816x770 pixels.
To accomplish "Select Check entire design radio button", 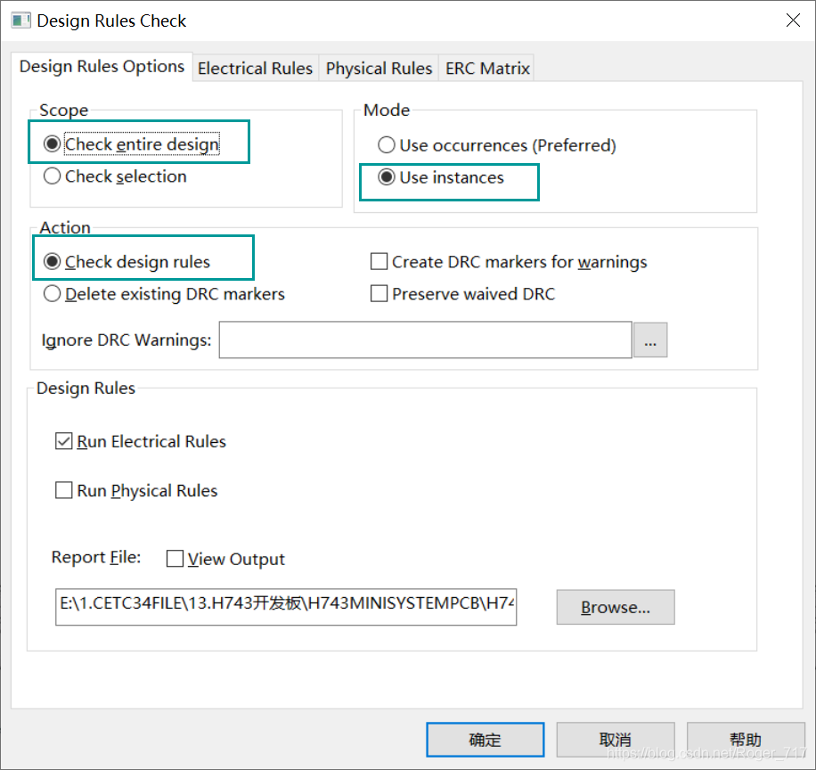I will (x=53, y=144).
